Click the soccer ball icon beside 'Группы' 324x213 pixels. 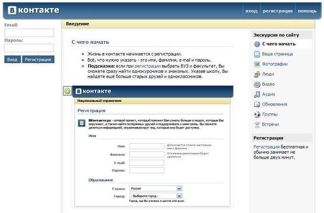click(x=257, y=115)
